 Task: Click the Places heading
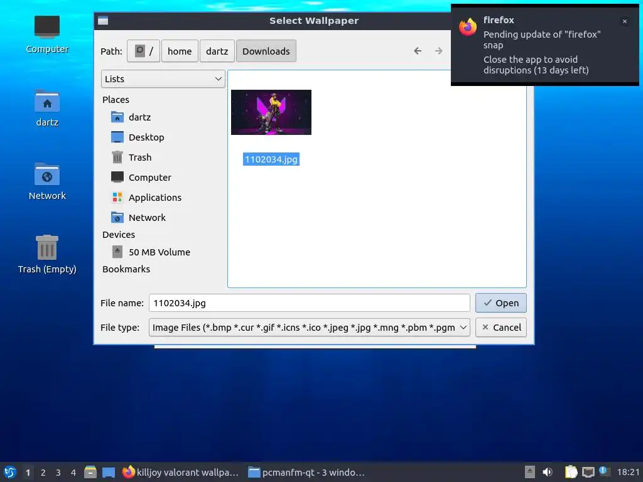tap(116, 100)
